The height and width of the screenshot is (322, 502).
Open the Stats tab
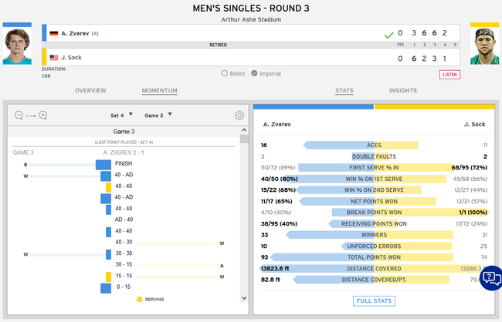(x=344, y=91)
